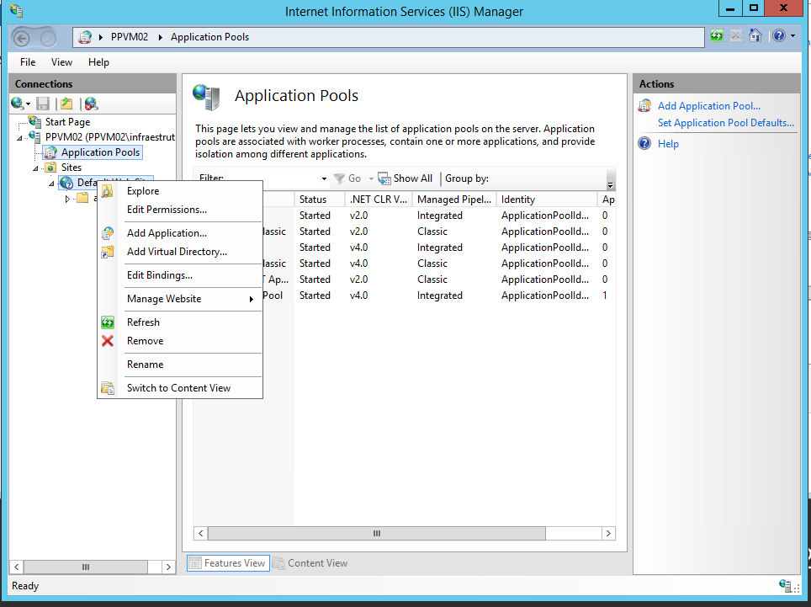Screen dimensions: 811x607
Task: Click the Identity column header
Action: [x=547, y=200]
